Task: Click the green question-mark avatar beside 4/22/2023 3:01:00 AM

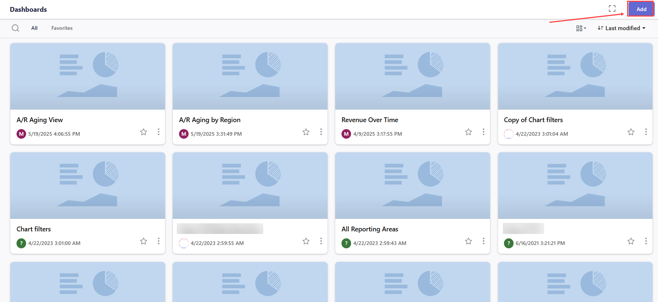Action: point(21,243)
